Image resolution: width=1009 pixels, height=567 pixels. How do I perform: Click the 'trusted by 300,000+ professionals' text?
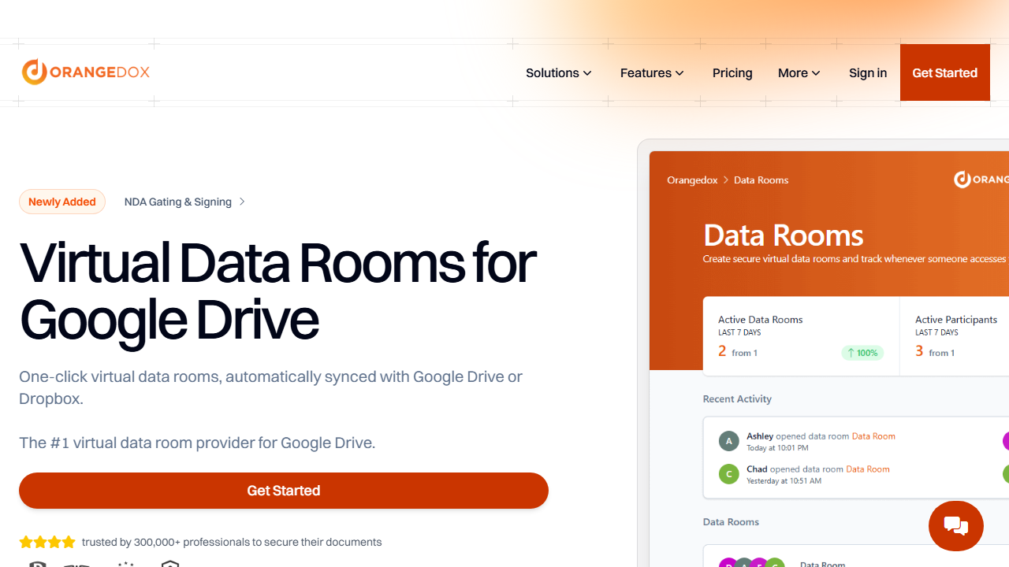pyautogui.click(x=232, y=542)
